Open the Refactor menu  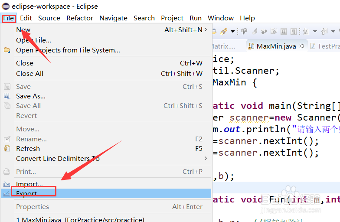(x=80, y=18)
